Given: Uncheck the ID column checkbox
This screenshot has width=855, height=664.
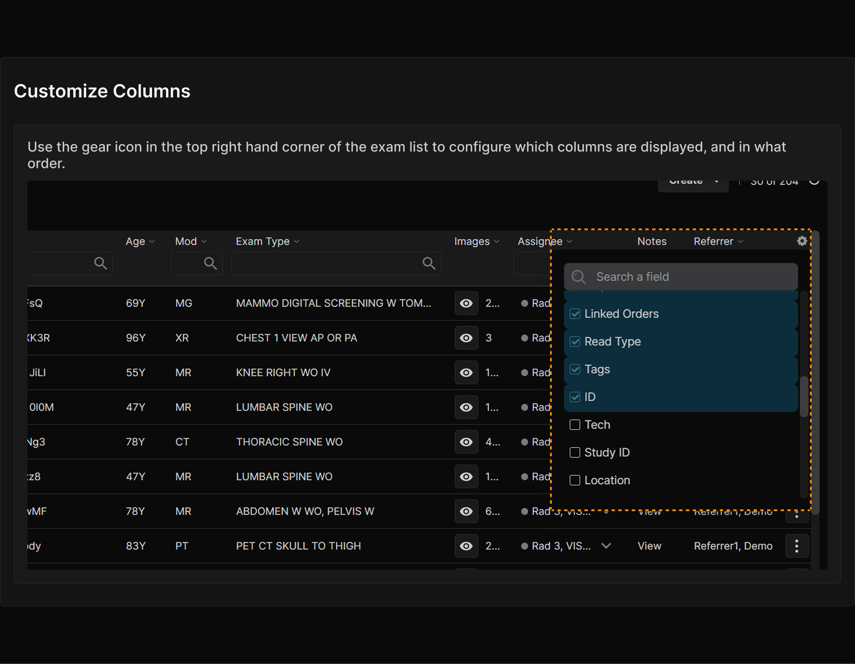Looking at the screenshot, I should tap(575, 397).
